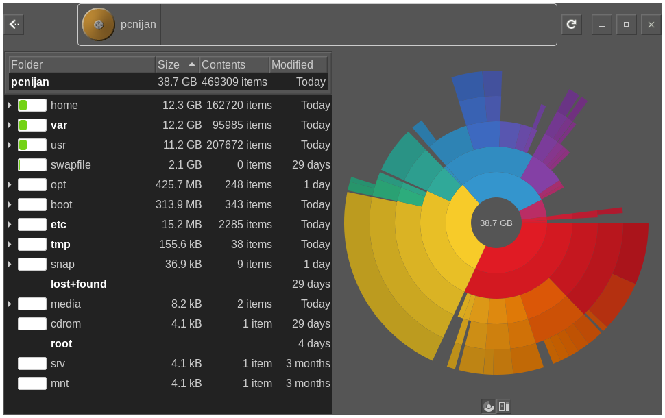665x418 pixels.
Task: Expand the boot folder
Action: (10, 205)
